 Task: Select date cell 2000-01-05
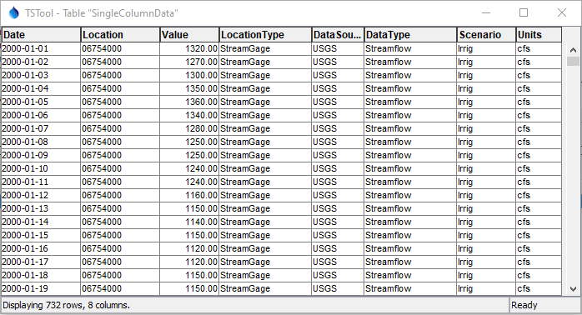point(41,102)
